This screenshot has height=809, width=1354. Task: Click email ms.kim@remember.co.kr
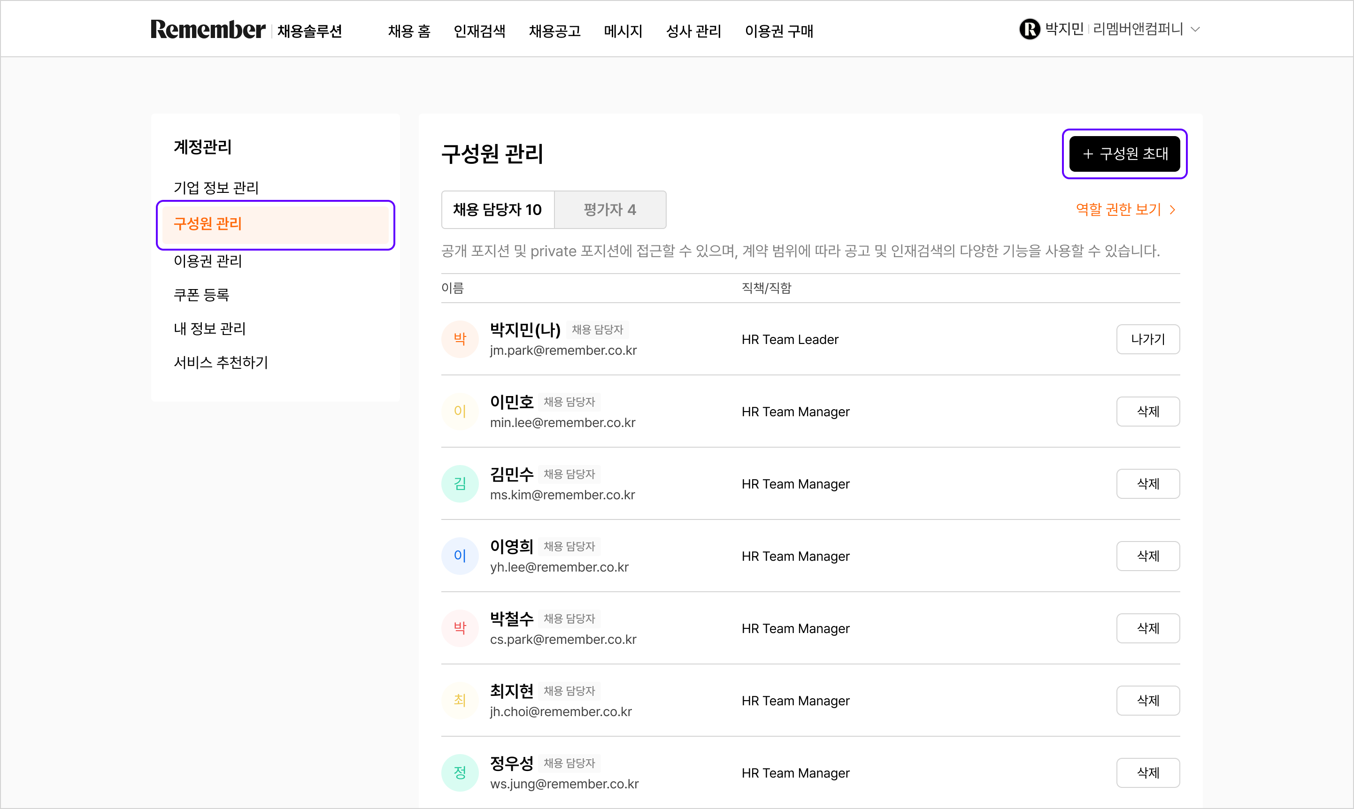(x=562, y=495)
